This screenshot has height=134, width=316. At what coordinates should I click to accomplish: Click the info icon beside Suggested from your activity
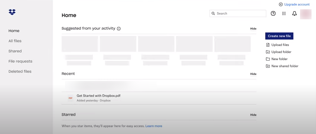(x=119, y=29)
